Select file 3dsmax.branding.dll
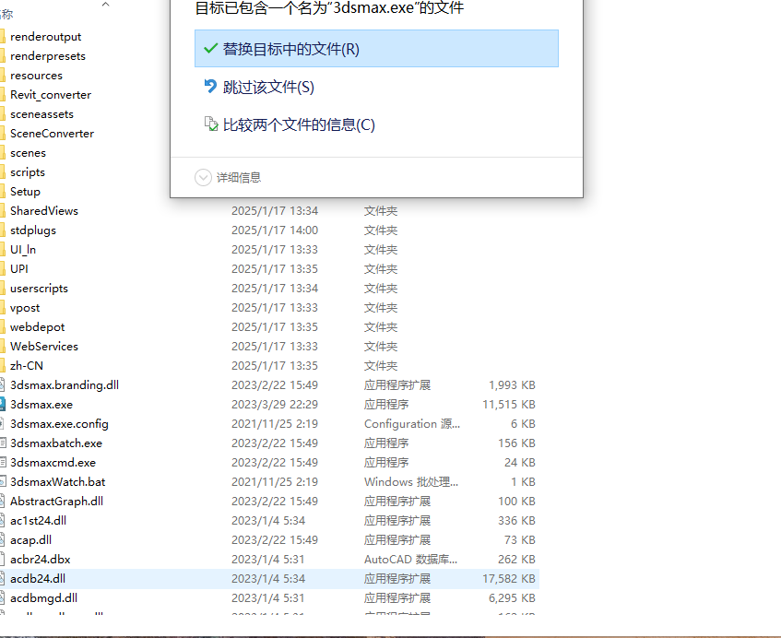Image resolution: width=781 pixels, height=638 pixels. 65,385
